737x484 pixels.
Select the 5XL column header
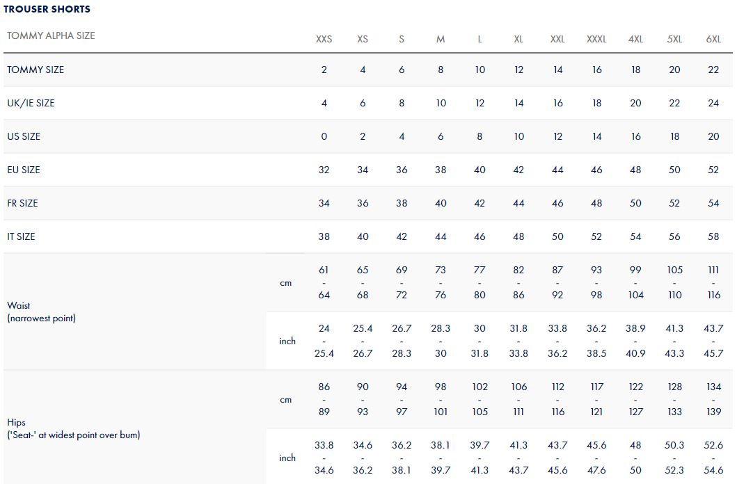coord(674,39)
